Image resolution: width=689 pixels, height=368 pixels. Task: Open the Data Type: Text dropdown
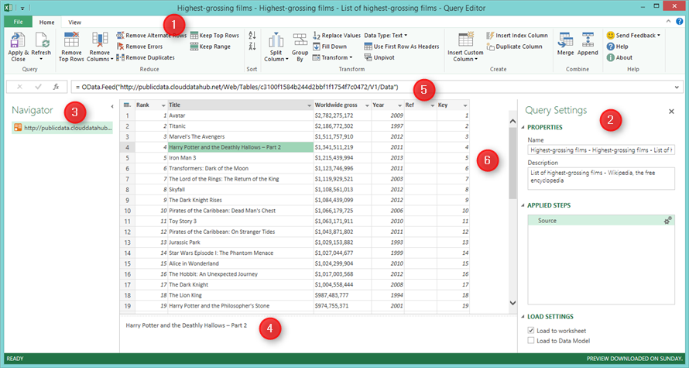click(x=386, y=35)
